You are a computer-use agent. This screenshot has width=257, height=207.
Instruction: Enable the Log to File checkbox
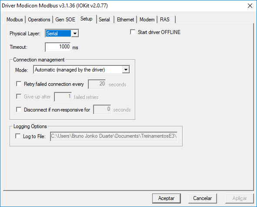18,136
